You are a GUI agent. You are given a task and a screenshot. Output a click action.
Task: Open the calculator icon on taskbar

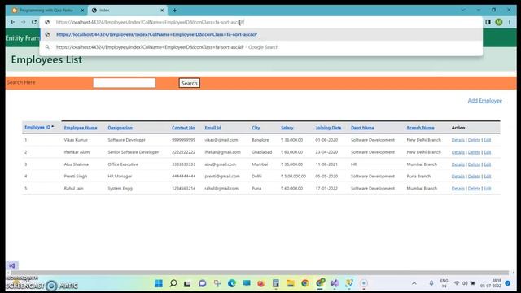pyautogui.click(x=275, y=283)
